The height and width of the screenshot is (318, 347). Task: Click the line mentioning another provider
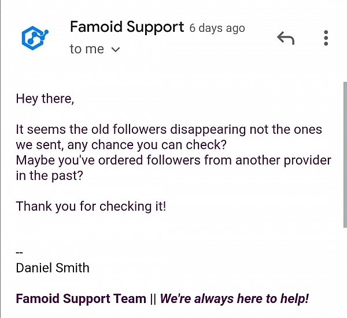point(173,160)
